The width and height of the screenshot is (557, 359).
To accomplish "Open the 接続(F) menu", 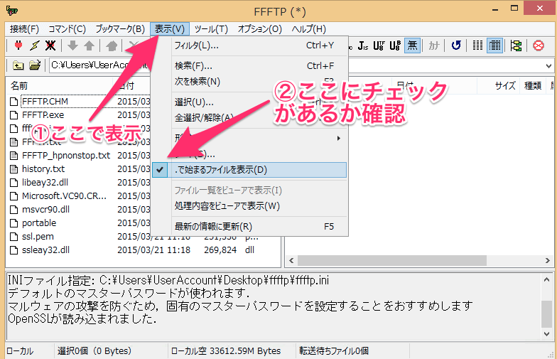I will pyautogui.click(x=24, y=28).
